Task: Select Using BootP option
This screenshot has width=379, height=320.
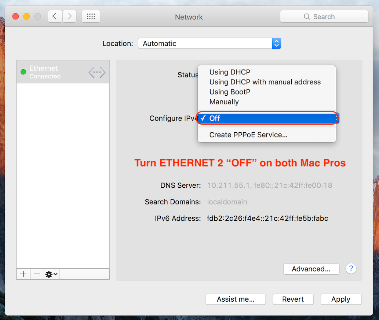Action: 267,92
